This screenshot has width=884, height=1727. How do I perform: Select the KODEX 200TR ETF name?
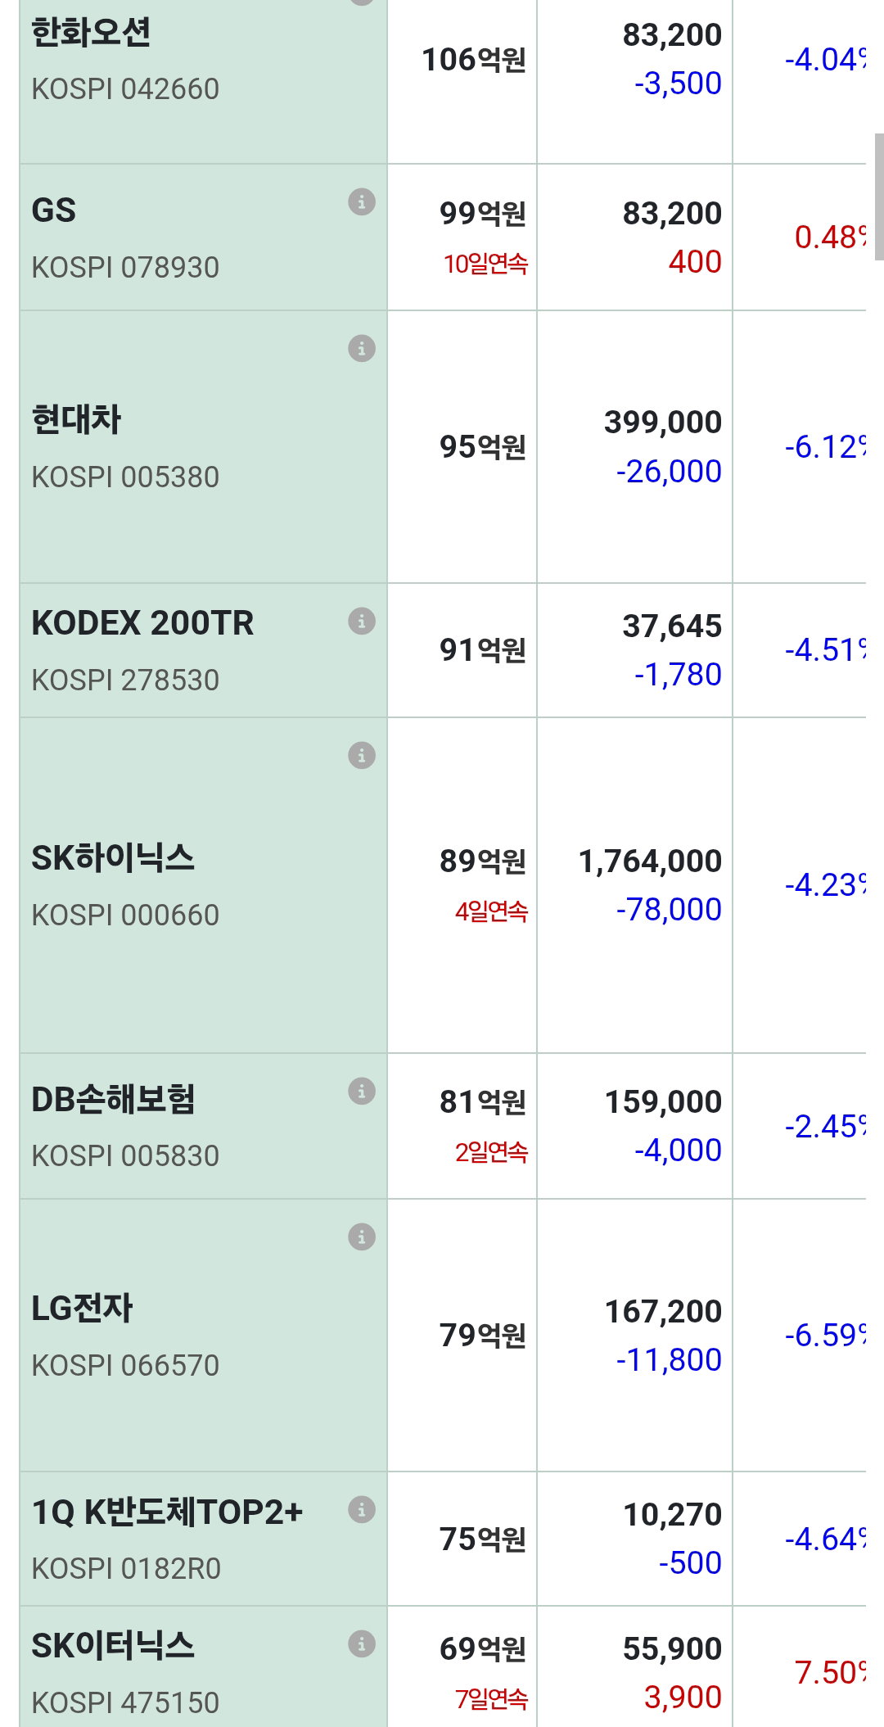click(142, 623)
